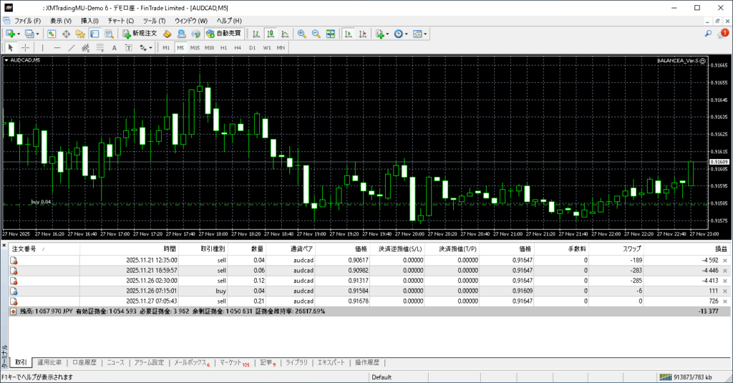Image resolution: width=733 pixels, height=383 pixels.
Task: Switch chart to candlestick display
Action: click(271, 34)
